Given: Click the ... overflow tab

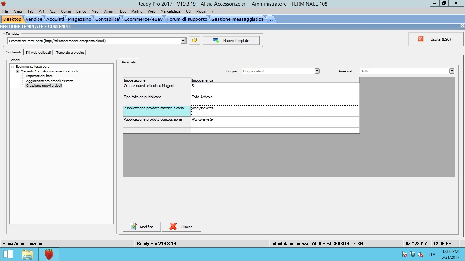Looking at the screenshot, I should pyautogui.click(x=270, y=19).
